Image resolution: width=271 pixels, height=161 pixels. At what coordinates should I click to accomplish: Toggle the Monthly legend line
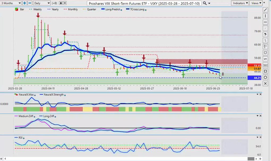(71, 9)
